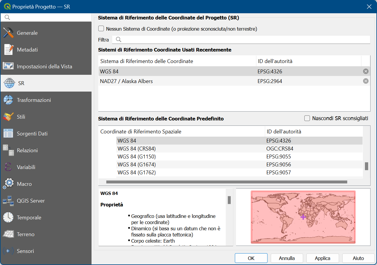Remove NAD27 / Alaska Albers from recents

366,81
